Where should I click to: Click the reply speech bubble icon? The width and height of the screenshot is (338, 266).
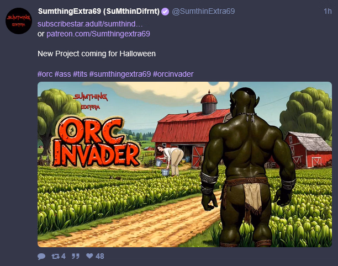tap(41, 256)
